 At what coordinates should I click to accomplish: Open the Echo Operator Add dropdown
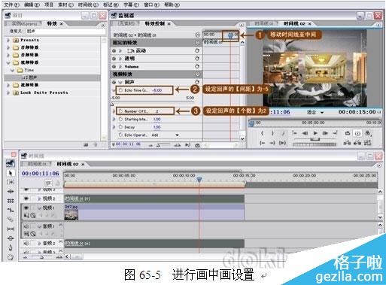177,135
